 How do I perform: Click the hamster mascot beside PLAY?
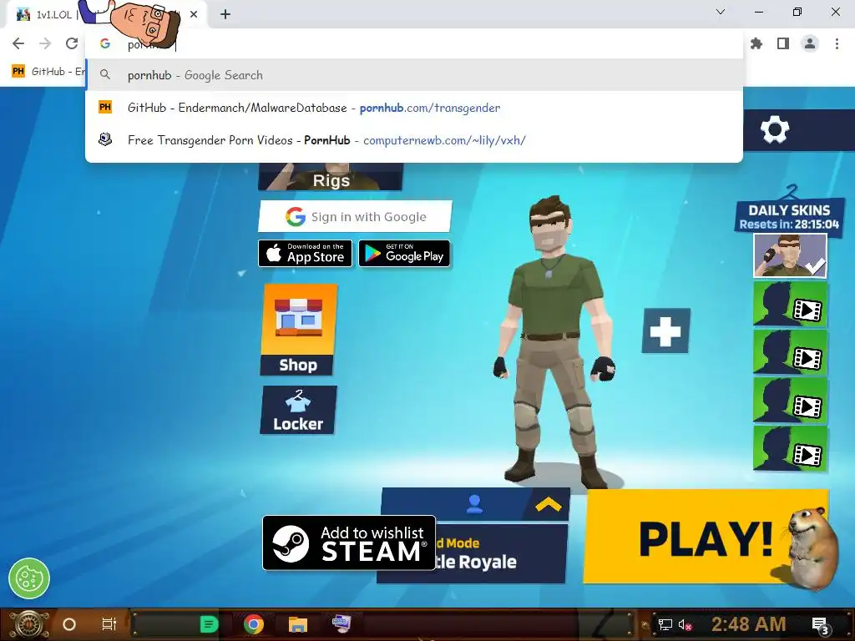[812, 549]
